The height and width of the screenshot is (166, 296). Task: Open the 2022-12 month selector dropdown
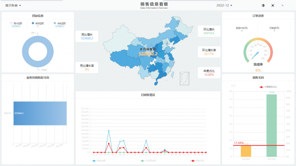224,6
